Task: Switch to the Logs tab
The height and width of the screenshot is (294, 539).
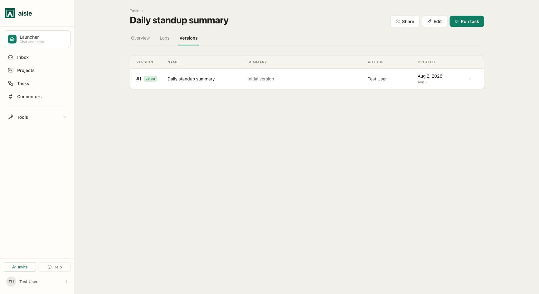Action: [165, 38]
